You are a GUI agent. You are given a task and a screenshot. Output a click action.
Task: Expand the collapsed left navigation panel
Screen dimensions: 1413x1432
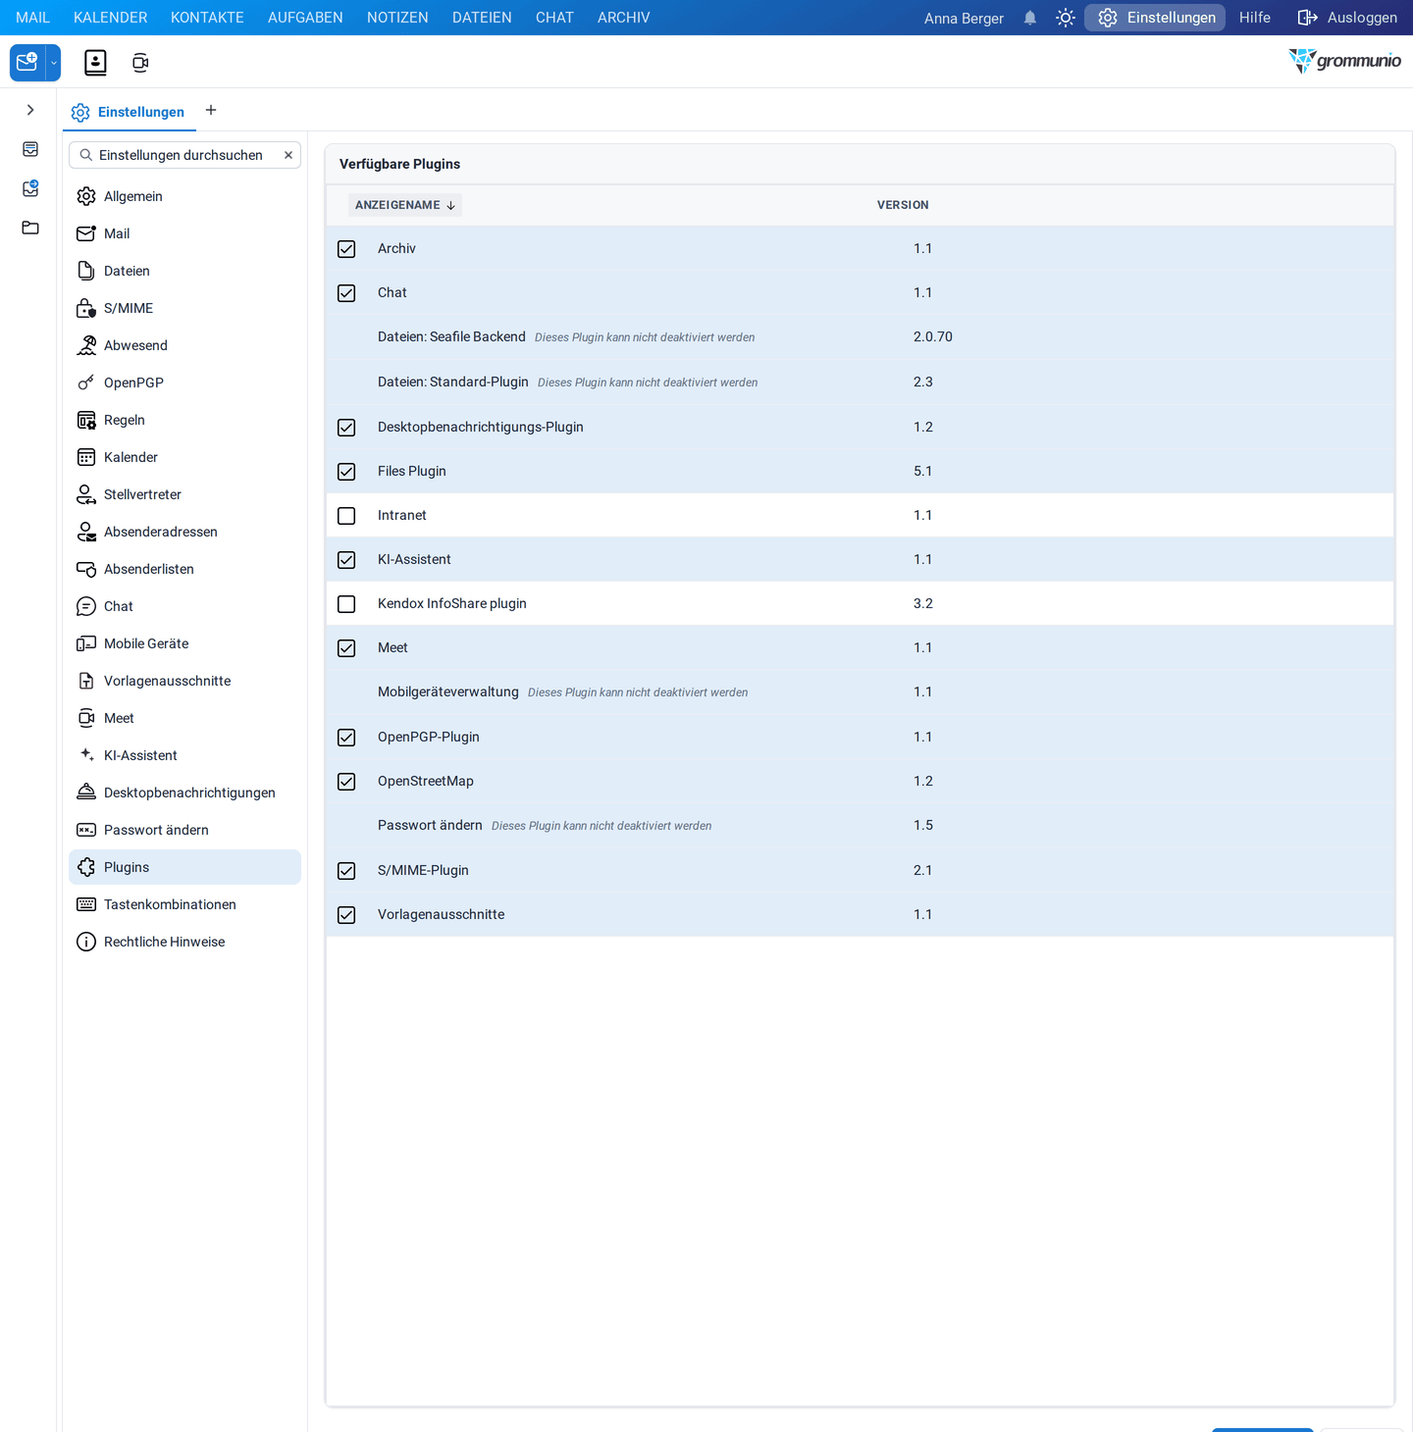point(30,110)
